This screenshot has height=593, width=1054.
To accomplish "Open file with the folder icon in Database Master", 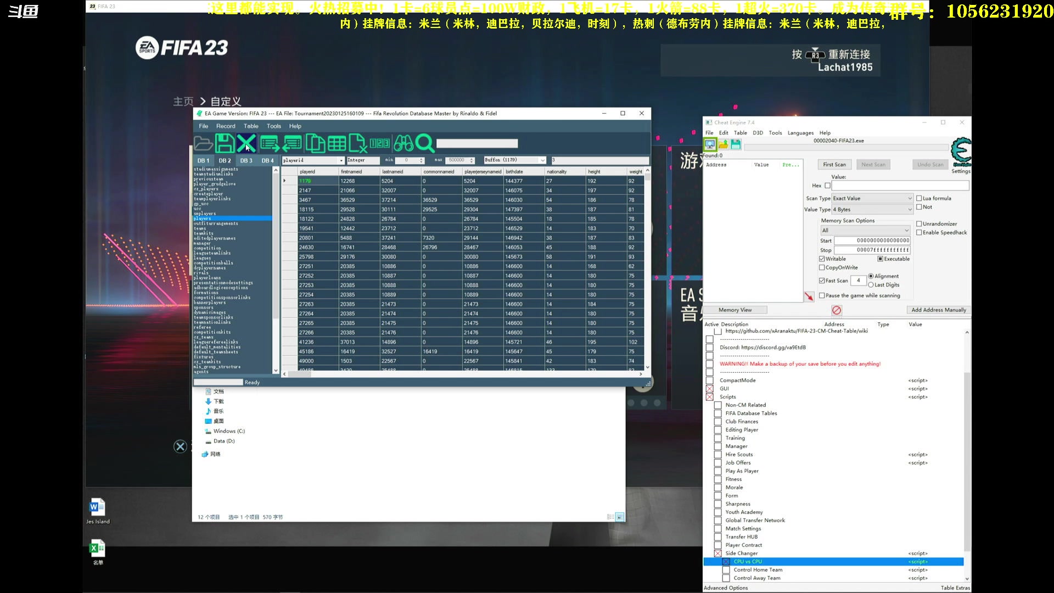I will pyautogui.click(x=203, y=144).
